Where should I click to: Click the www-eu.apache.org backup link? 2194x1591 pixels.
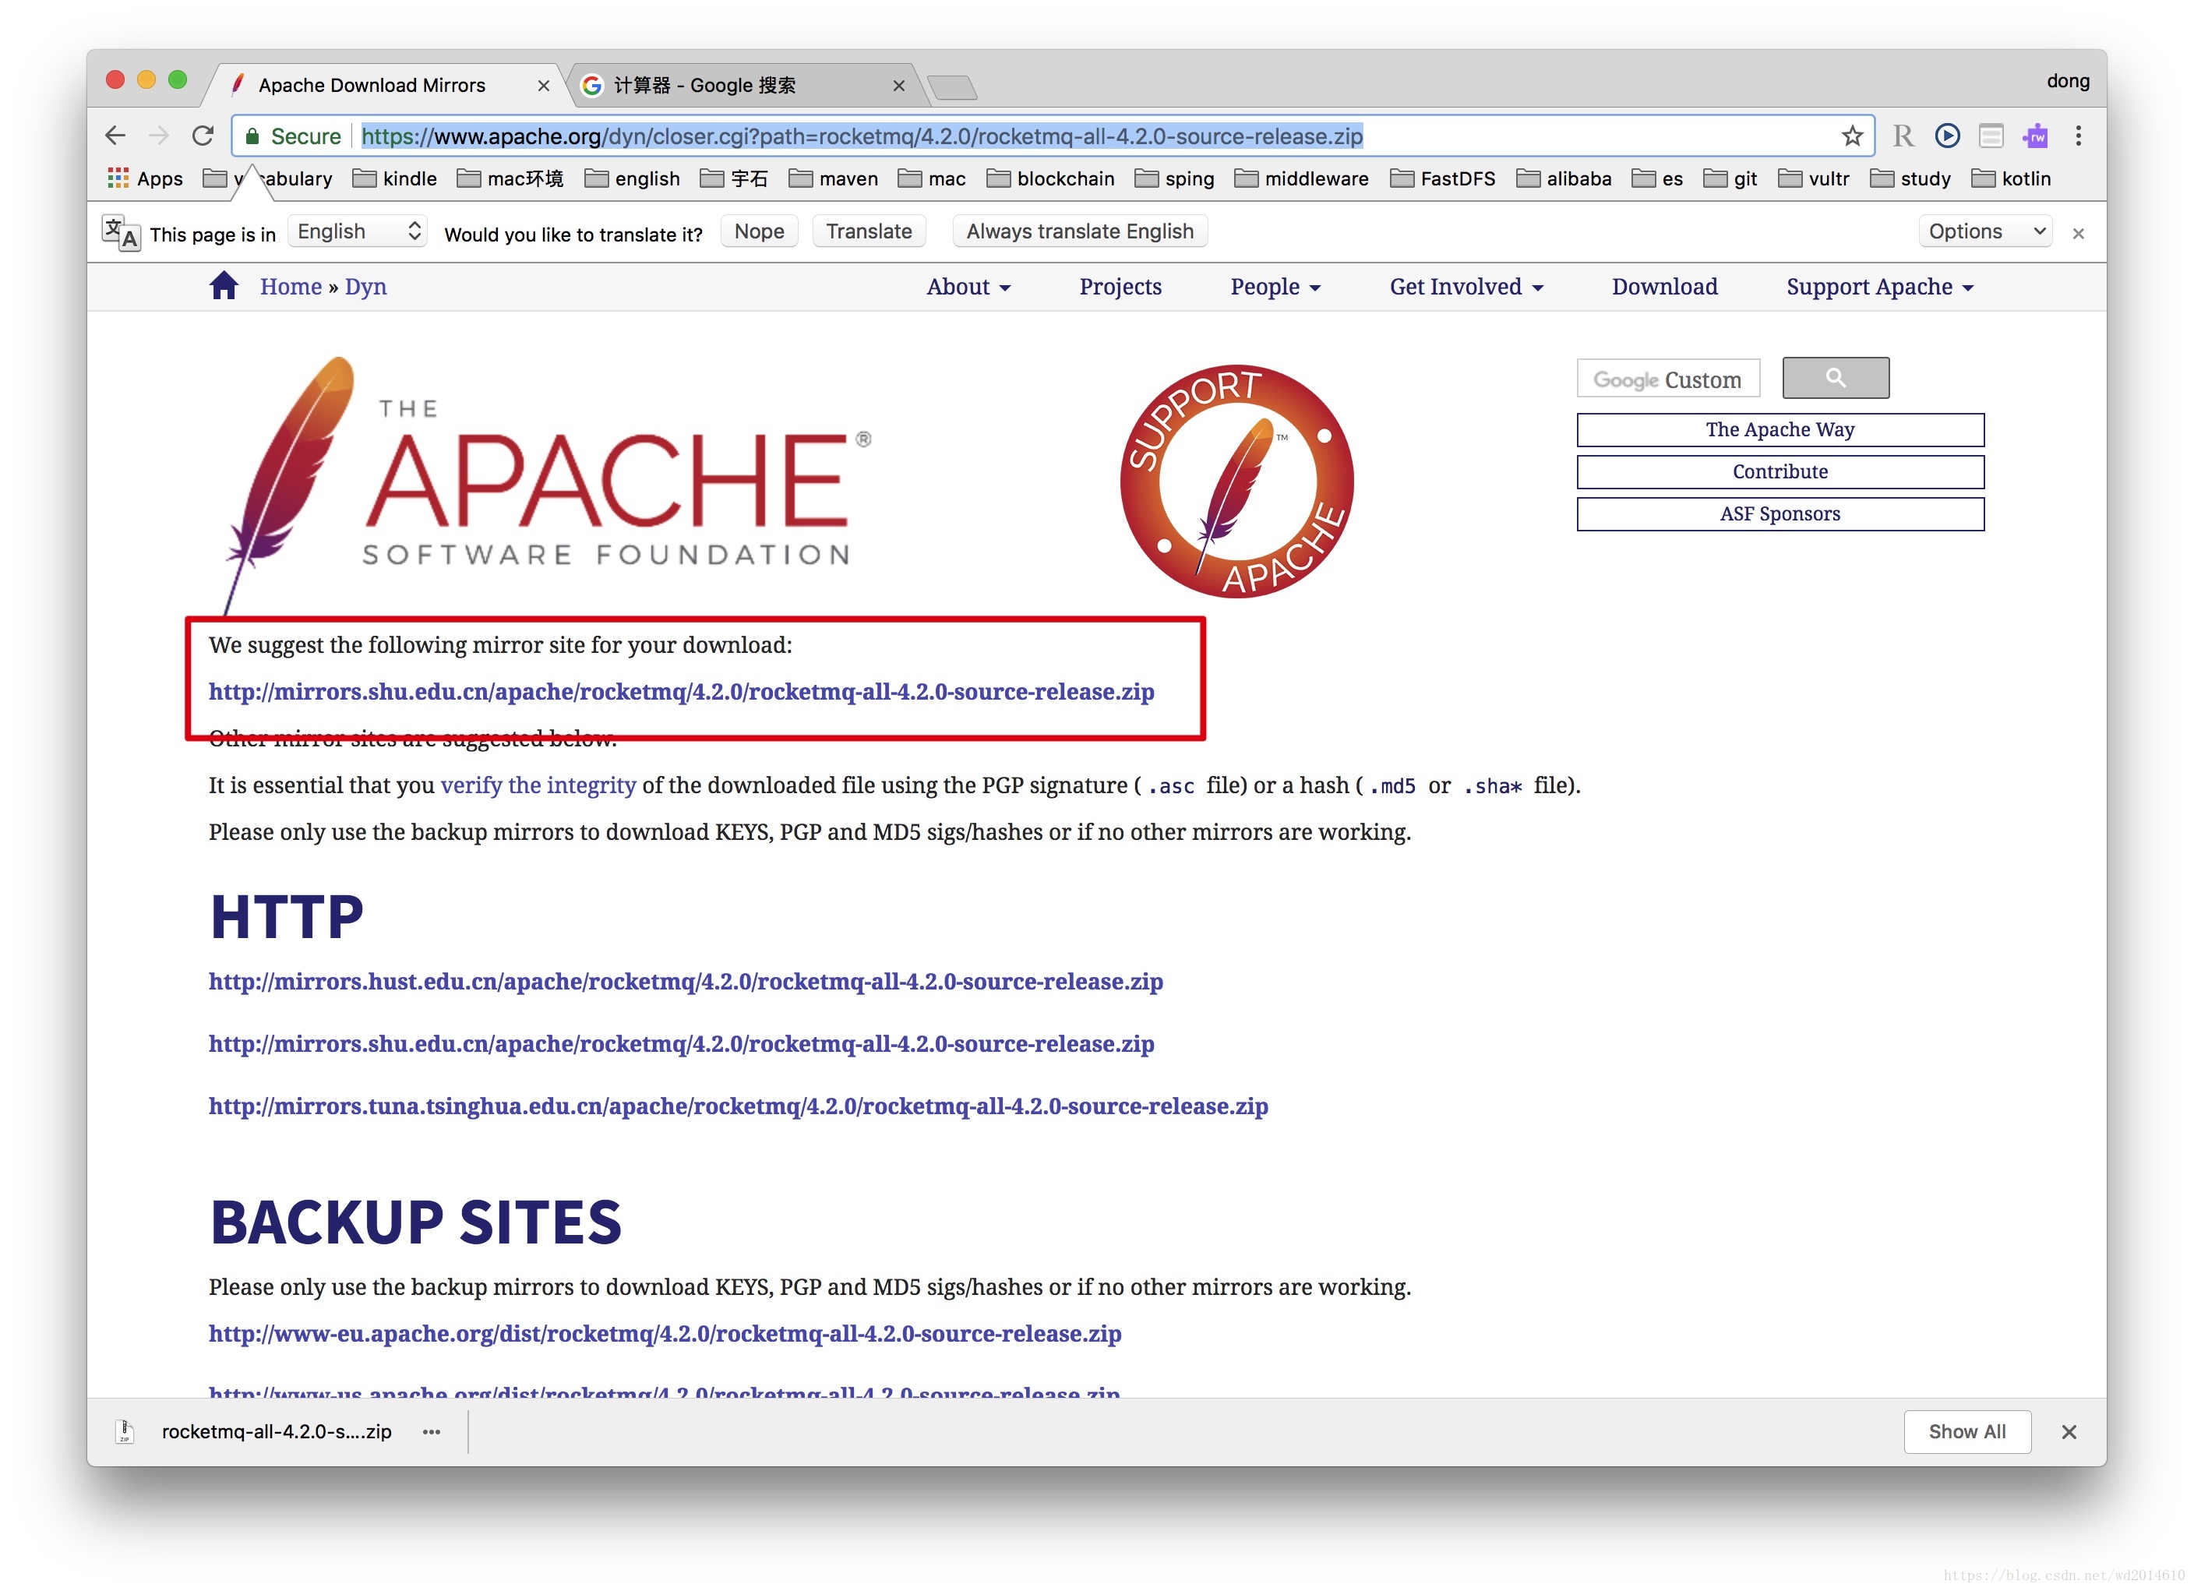tap(665, 1334)
